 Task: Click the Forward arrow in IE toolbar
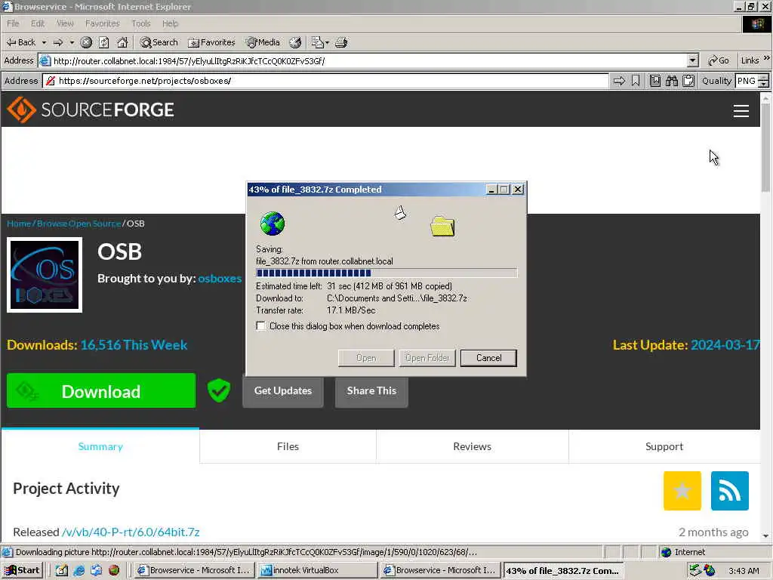click(x=58, y=42)
